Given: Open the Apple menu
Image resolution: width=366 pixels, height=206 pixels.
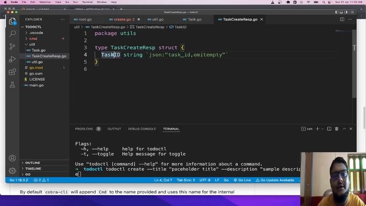Looking at the screenshot, I should tap(5, 2).
